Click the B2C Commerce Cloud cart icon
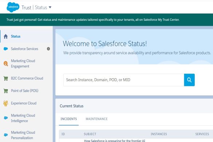Image resolution: width=213 pixels, height=142 pixels. click(x=6, y=78)
